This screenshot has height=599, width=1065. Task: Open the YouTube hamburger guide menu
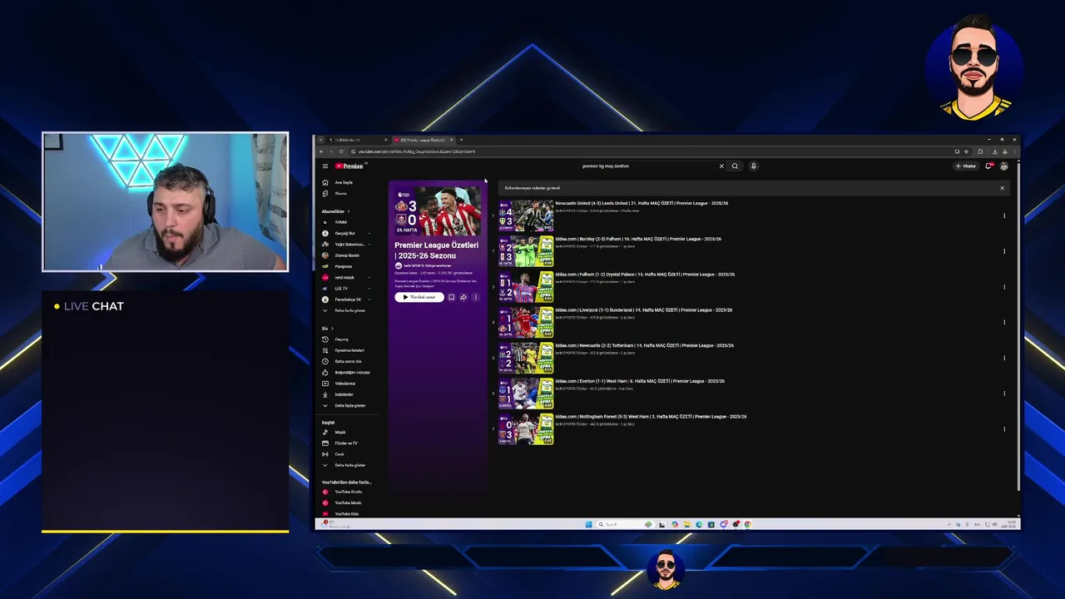coord(325,166)
